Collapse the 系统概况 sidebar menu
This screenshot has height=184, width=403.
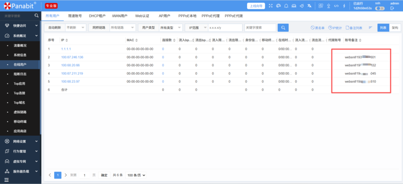pos(21,36)
